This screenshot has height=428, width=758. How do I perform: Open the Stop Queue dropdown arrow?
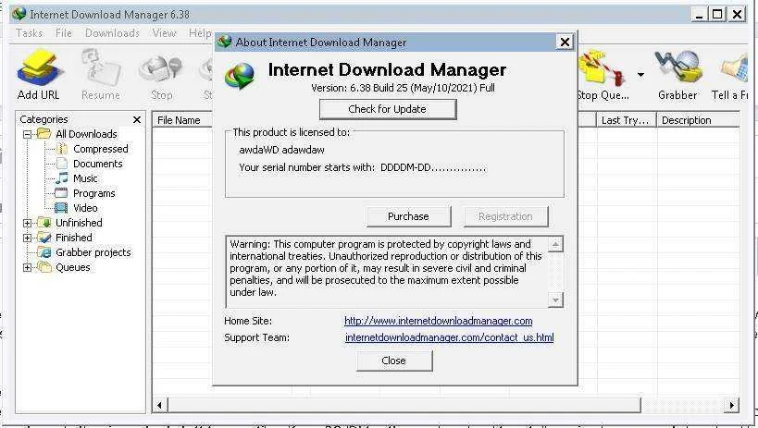[x=640, y=75]
